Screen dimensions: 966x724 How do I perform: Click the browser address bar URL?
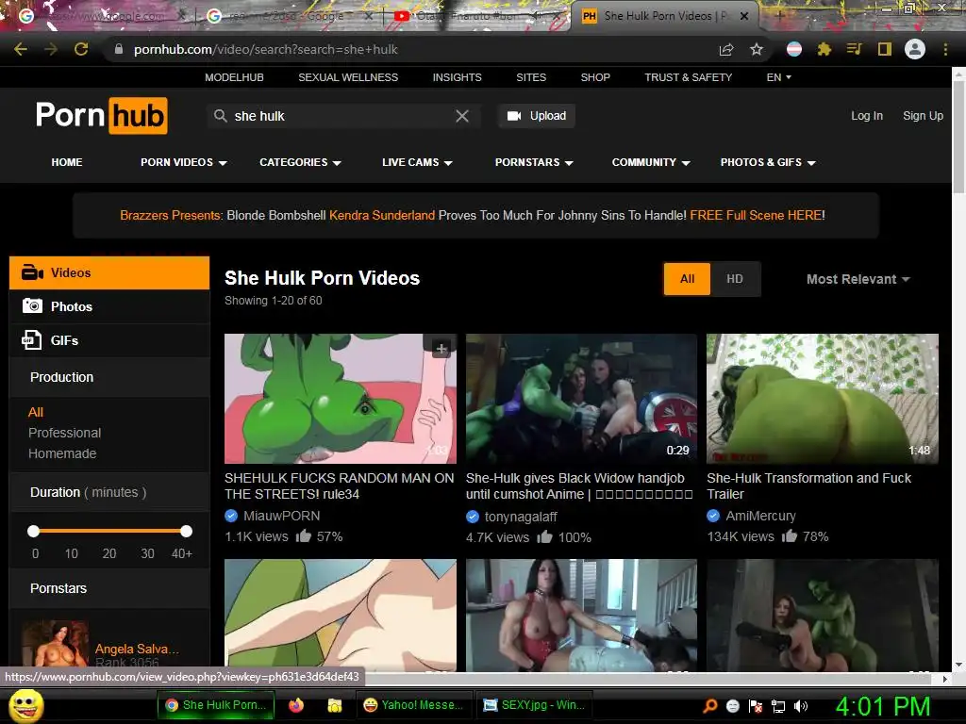[x=265, y=49]
